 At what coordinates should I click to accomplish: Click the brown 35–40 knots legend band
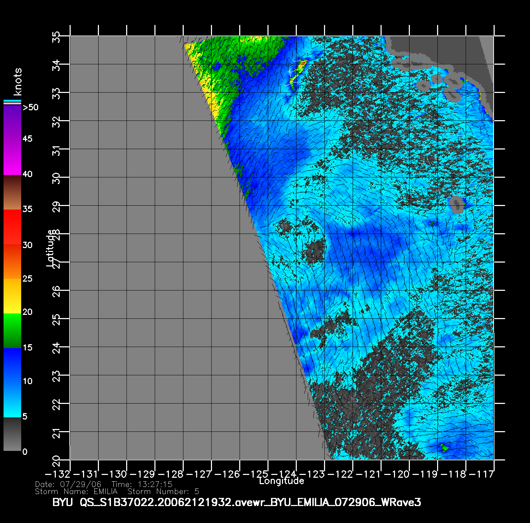coord(12,193)
